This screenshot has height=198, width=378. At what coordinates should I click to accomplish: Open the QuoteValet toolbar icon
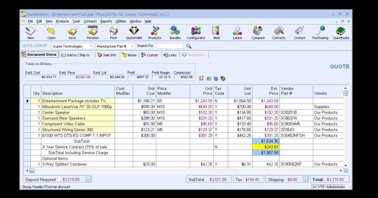point(134,33)
